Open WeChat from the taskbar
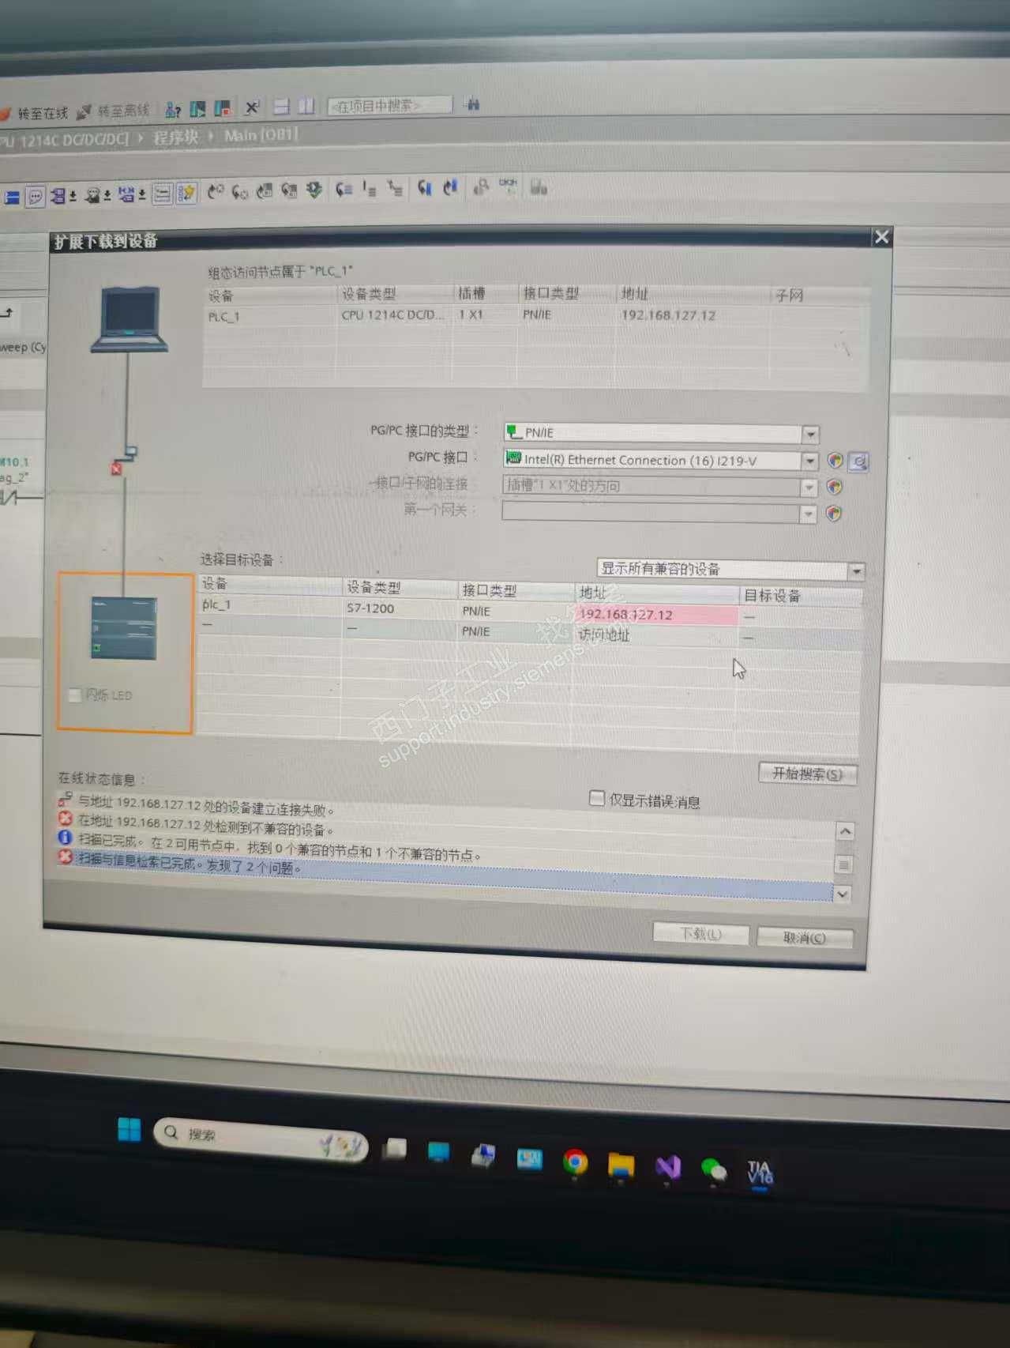Image resolution: width=1010 pixels, height=1348 pixels. pos(714,1169)
